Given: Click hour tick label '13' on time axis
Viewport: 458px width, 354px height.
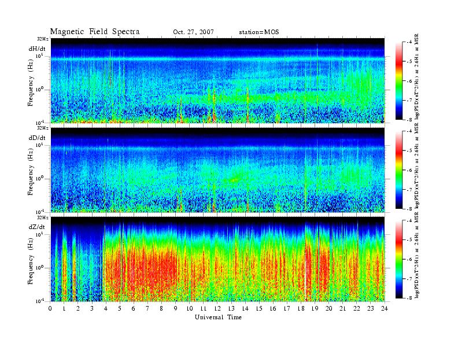Looking at the screenshot, I should pyautogui.click(x=231, y=308).
